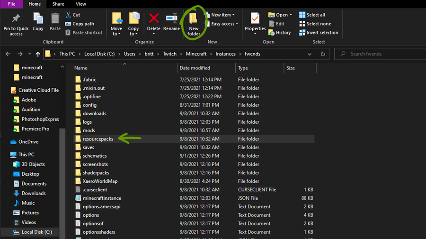
Task: Click the Properties icon
Action: pyautogui.click(x=255, y=18)
